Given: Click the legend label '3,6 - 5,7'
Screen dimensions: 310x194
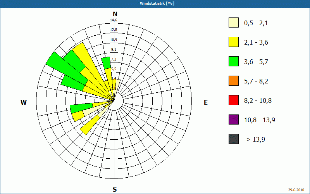Looking at the screenshot, I should click(256, 62).
